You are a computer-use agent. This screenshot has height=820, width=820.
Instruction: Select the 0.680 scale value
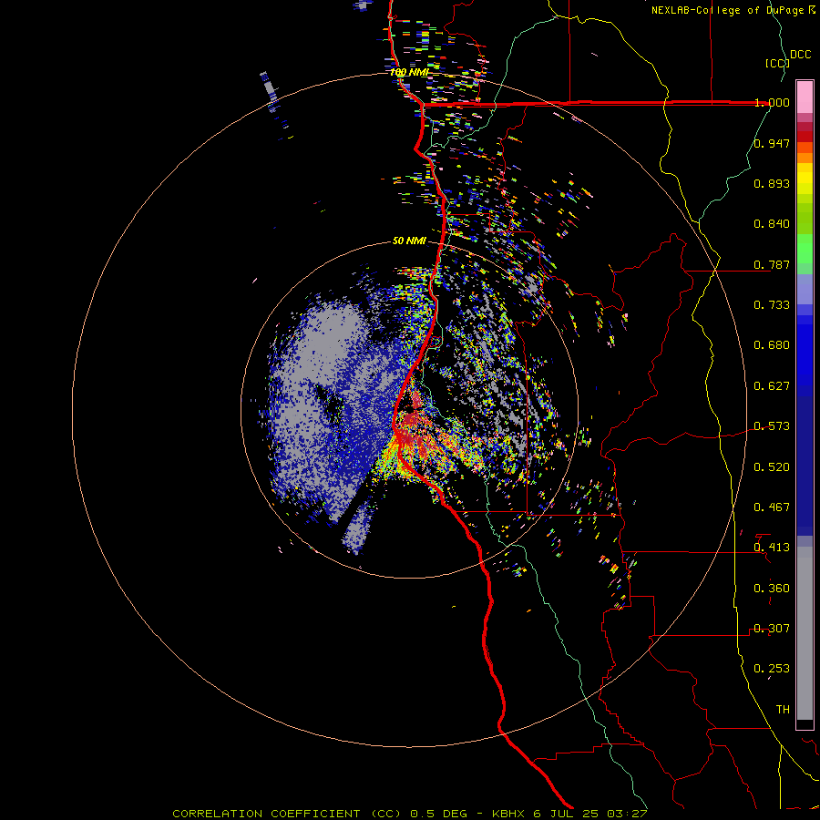click(x=772, y=345)
